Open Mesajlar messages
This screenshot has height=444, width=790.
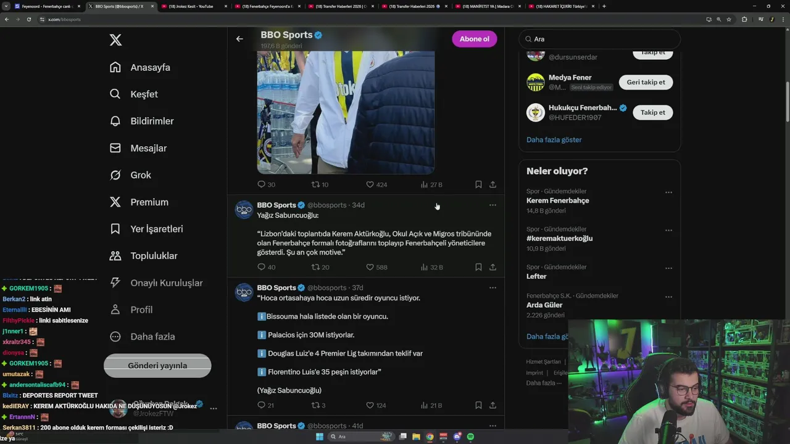[x=138, y=148]
